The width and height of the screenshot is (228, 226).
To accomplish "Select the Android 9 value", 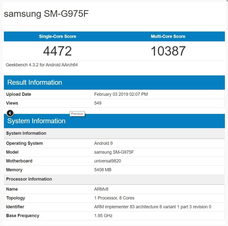I will click(103, 143).
